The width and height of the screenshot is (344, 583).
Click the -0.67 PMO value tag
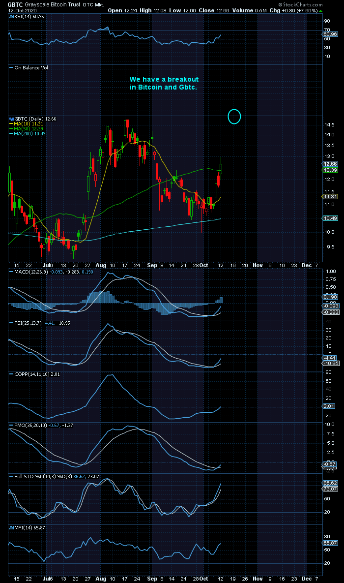tap(330, 464)
